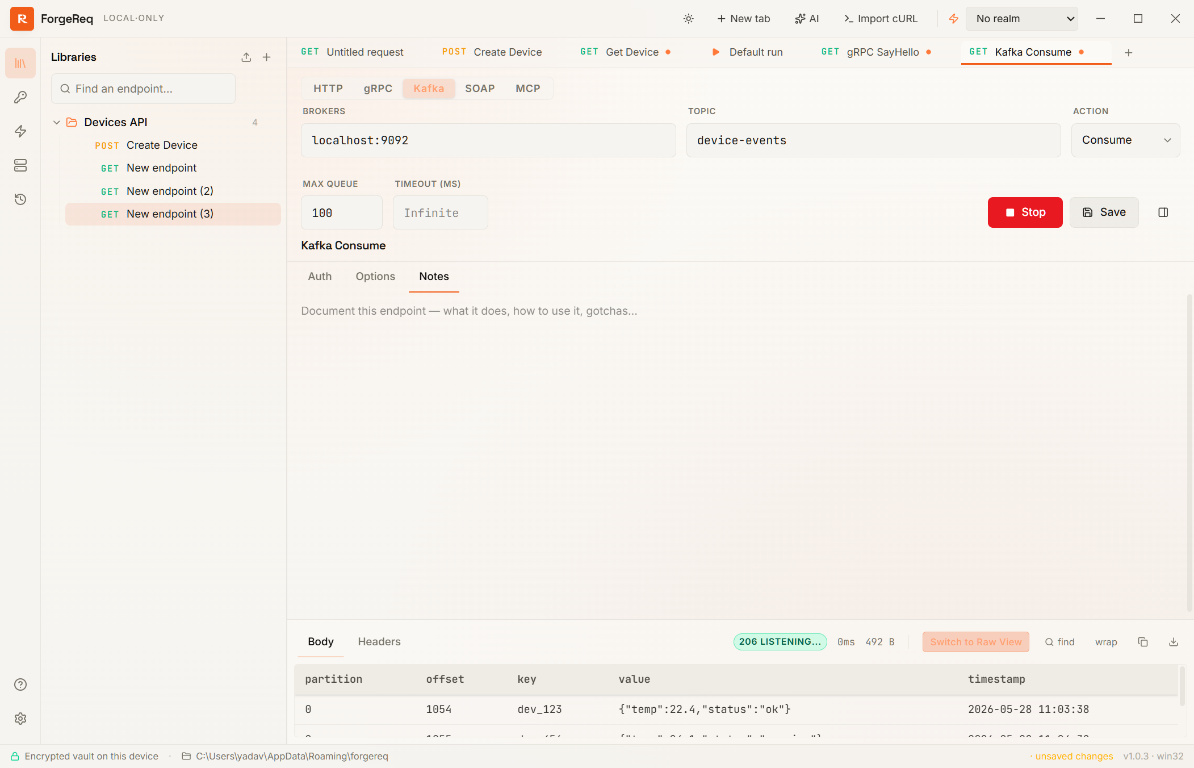Click the ForgeReq logo icon
Viewport: 1194px width, 768px height.
22,19
